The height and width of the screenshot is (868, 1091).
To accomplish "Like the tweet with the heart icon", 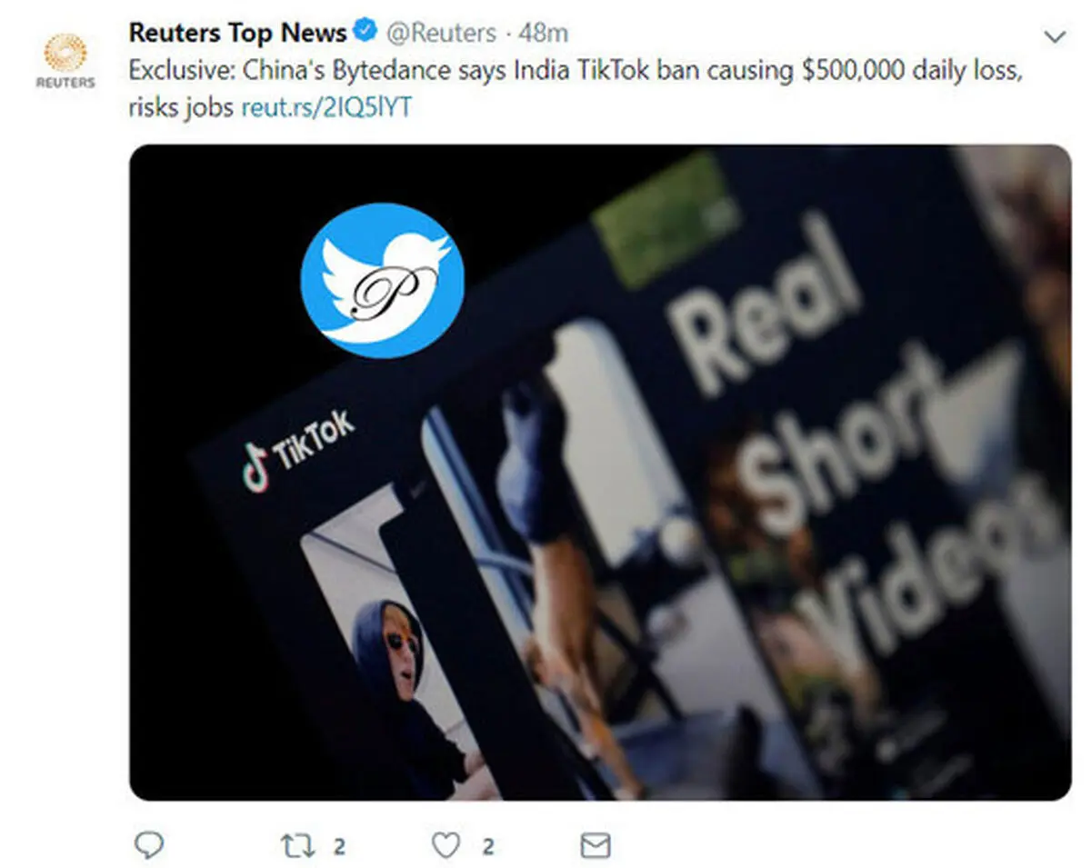I will (445, 846).
